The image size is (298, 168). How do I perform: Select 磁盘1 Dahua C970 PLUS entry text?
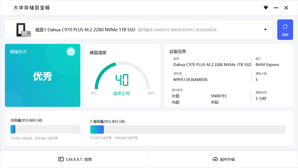(x=85, y=30)
